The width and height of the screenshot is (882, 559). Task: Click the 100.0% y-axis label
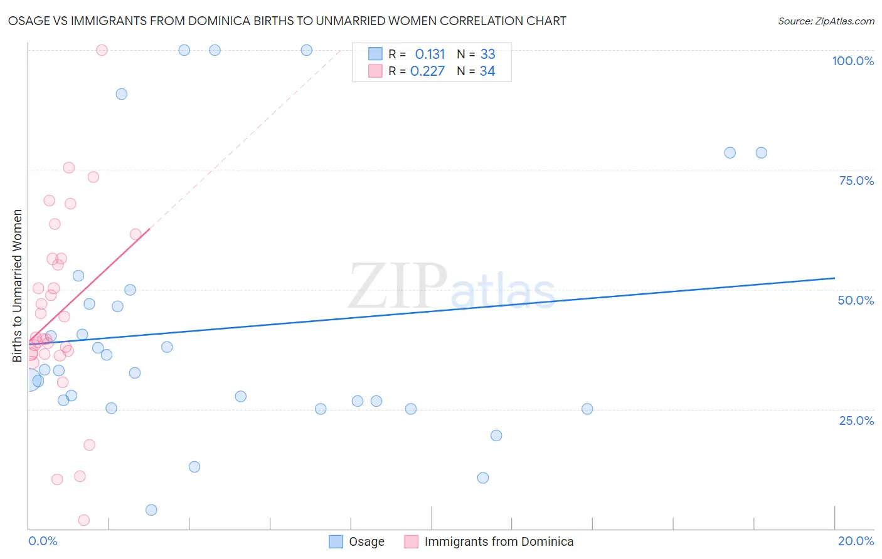853,61
